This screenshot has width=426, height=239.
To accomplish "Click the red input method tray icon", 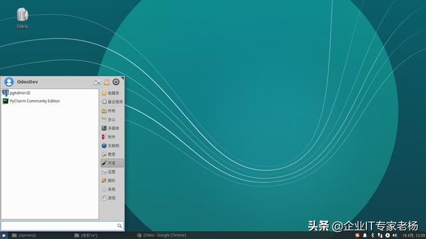I will [357, 235].
